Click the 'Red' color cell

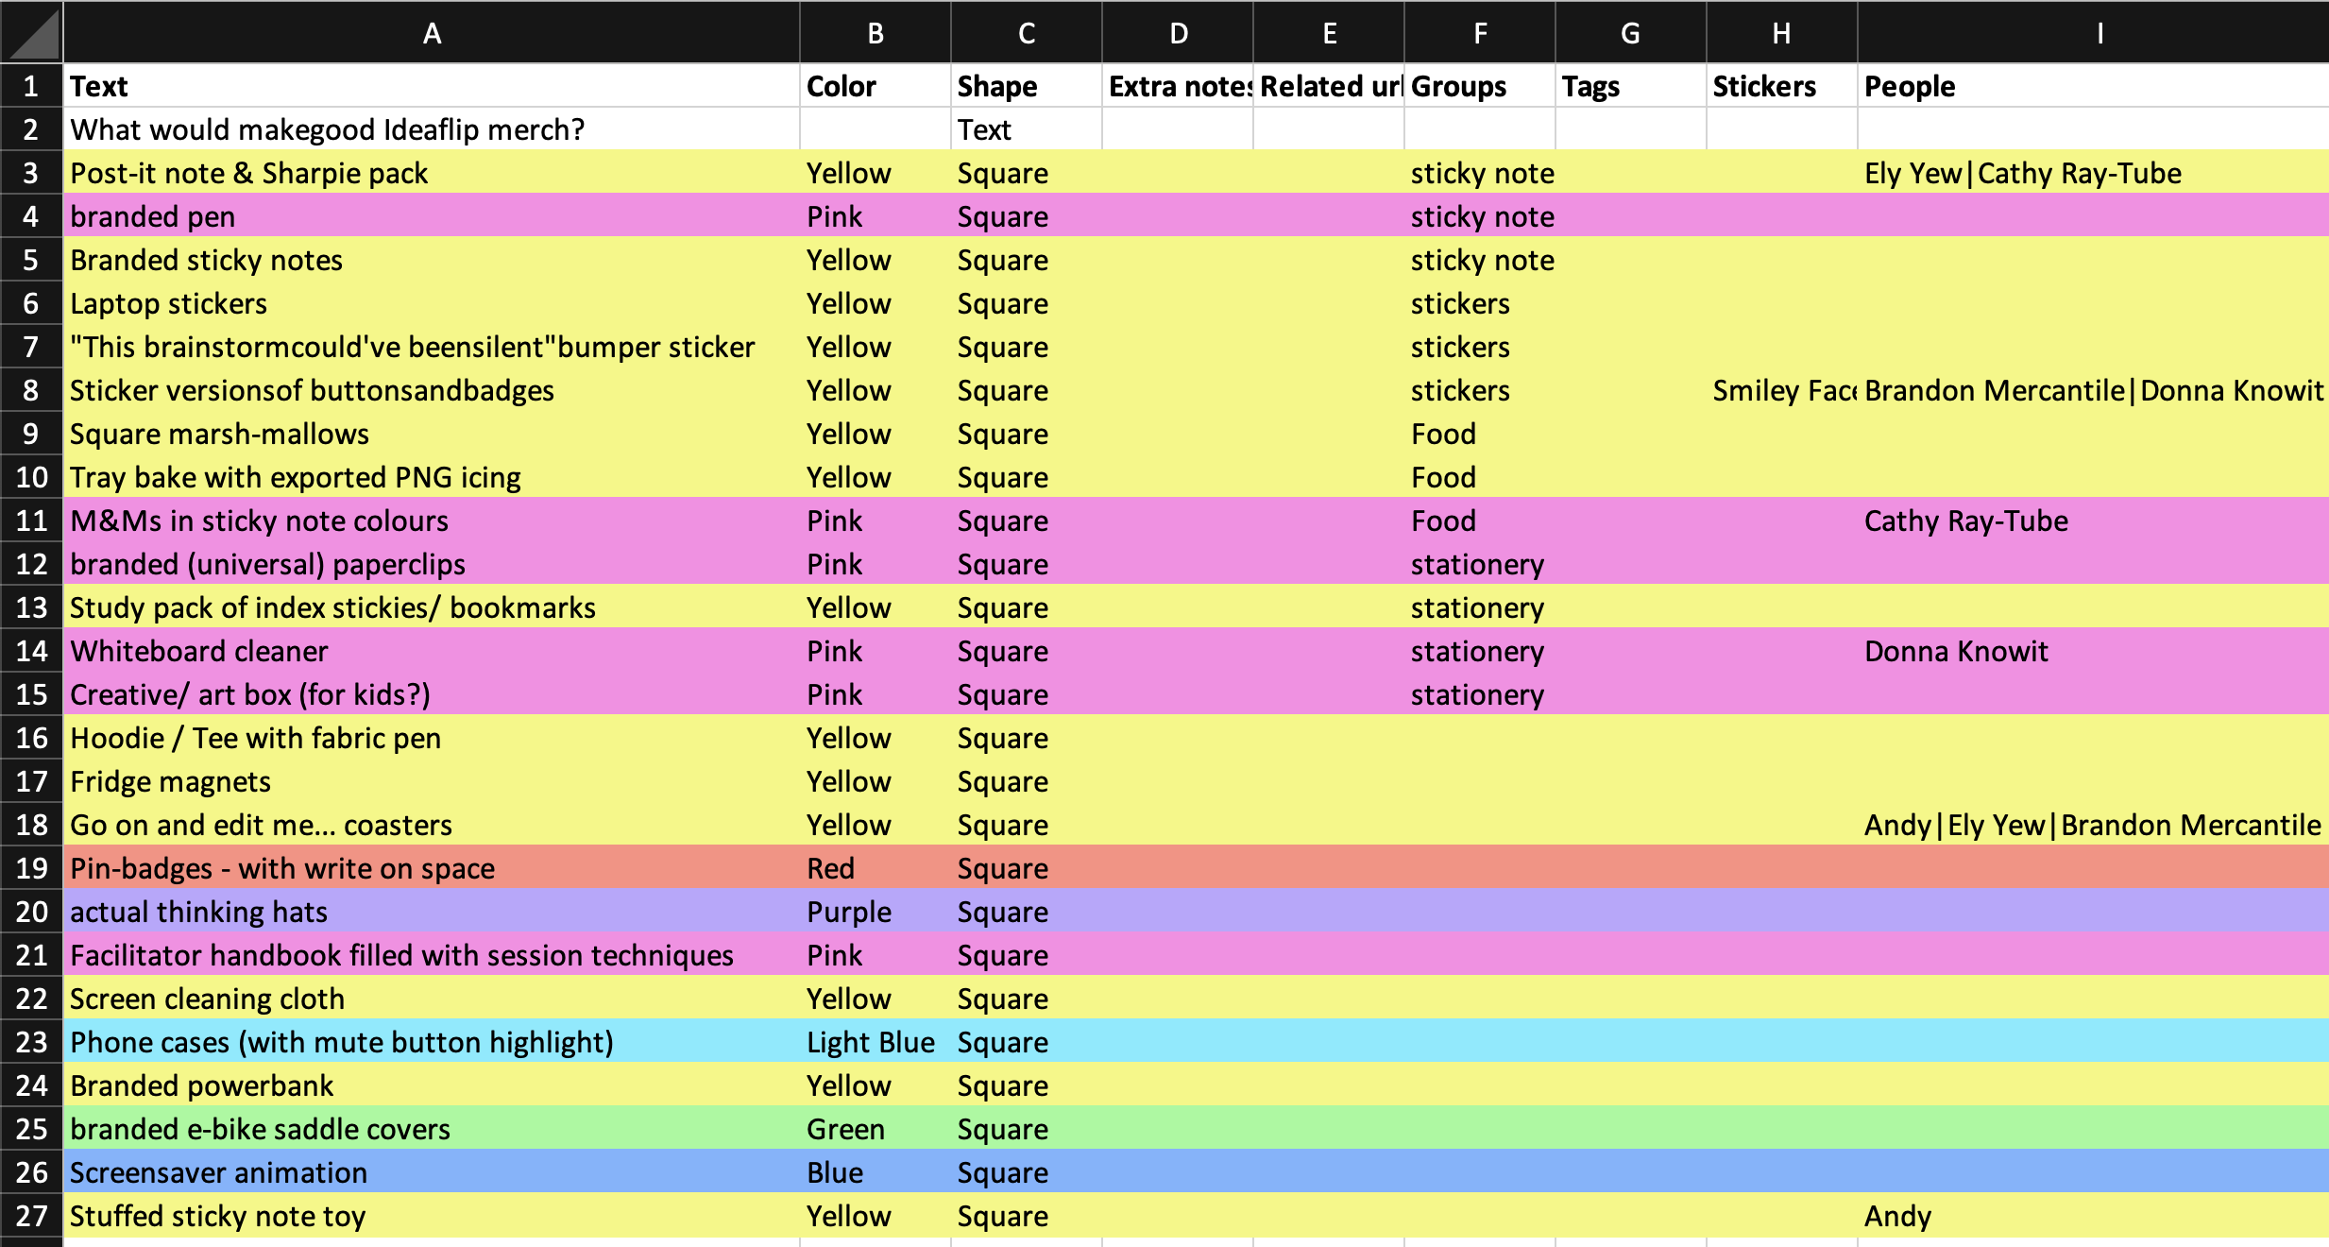[875, 868]
